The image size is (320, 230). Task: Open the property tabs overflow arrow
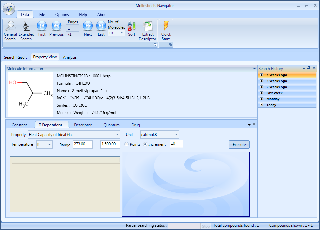coord(249,125)
